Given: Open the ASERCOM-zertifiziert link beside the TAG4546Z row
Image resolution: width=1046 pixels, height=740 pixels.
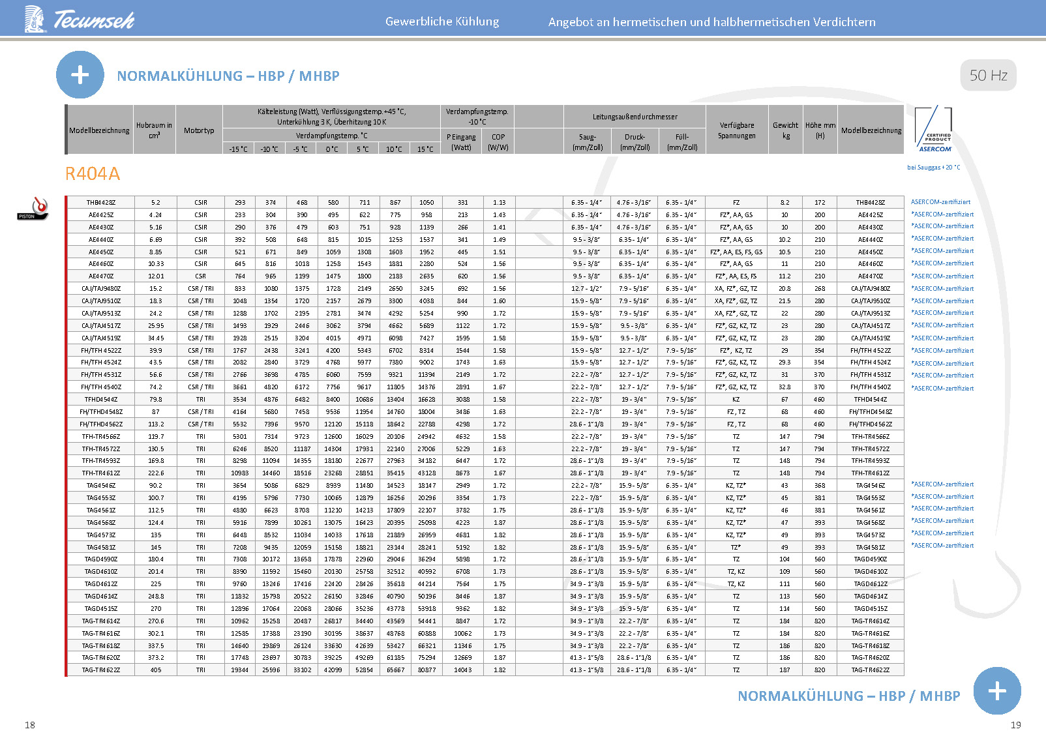Looking at the screenshot, I should [942, 484].
